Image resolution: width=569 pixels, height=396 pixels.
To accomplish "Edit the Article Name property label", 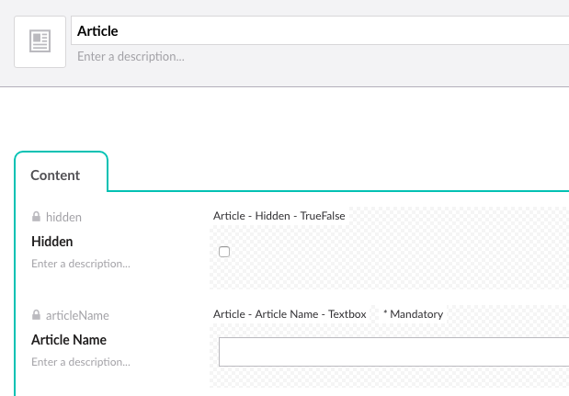I will [69, 340].
